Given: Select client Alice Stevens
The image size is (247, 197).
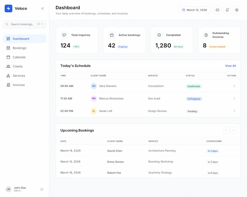Looking at the screenshot, I should 108,86.
